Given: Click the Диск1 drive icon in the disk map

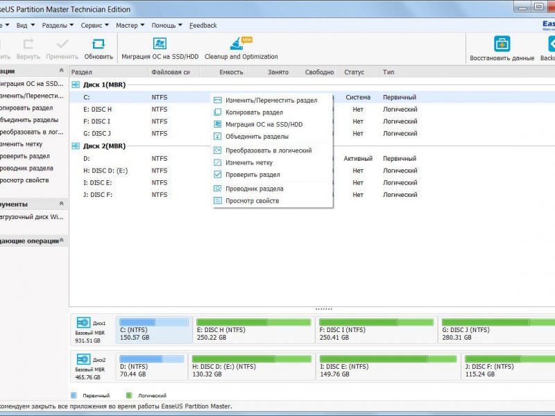Looking at the screenshot, I should (83, 322).
